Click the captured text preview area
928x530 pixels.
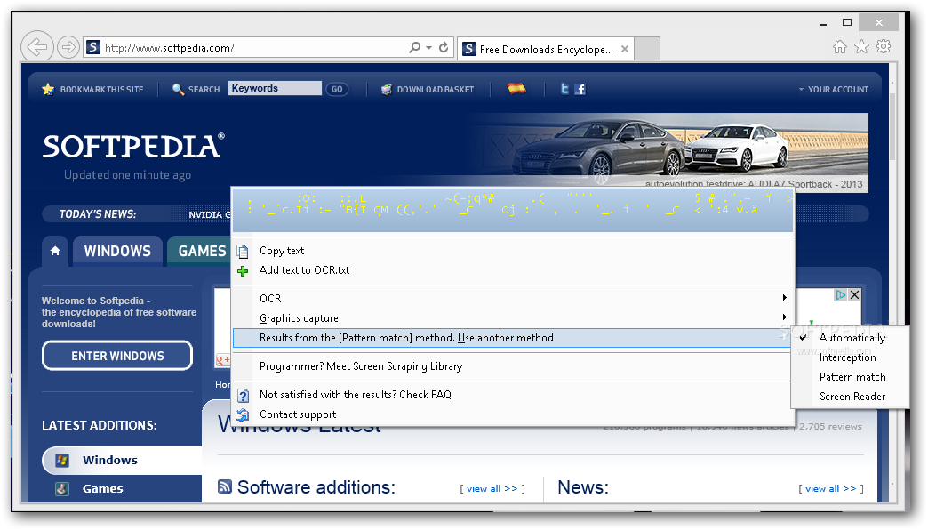(513, 210)
